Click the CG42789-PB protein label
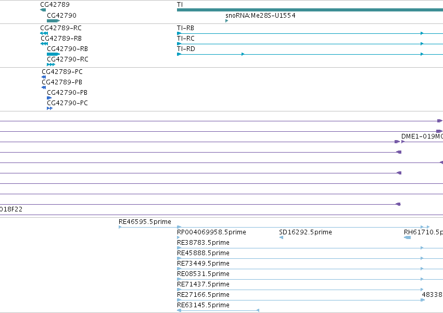This screenshot has height=313, width=443. pyautogui.click(x=62, y=82)
